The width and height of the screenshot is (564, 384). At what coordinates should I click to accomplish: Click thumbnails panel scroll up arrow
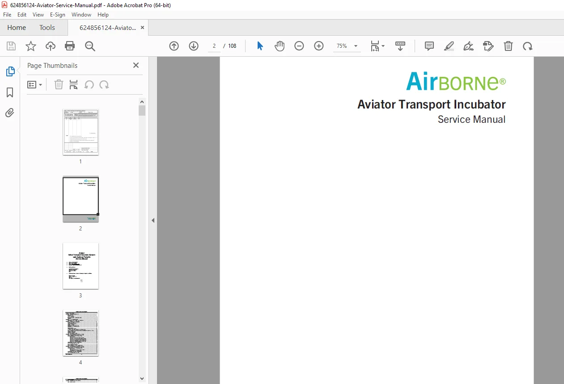pos(142,101)
